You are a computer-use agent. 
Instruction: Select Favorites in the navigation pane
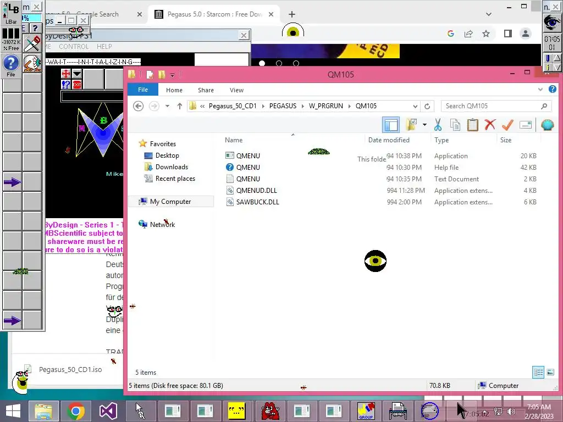tap(163, 143)
